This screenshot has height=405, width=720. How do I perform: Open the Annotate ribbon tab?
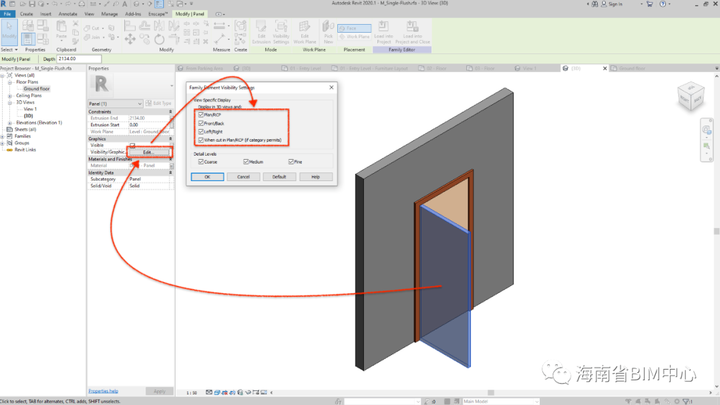pyautogui.click(x=67, y=13)
